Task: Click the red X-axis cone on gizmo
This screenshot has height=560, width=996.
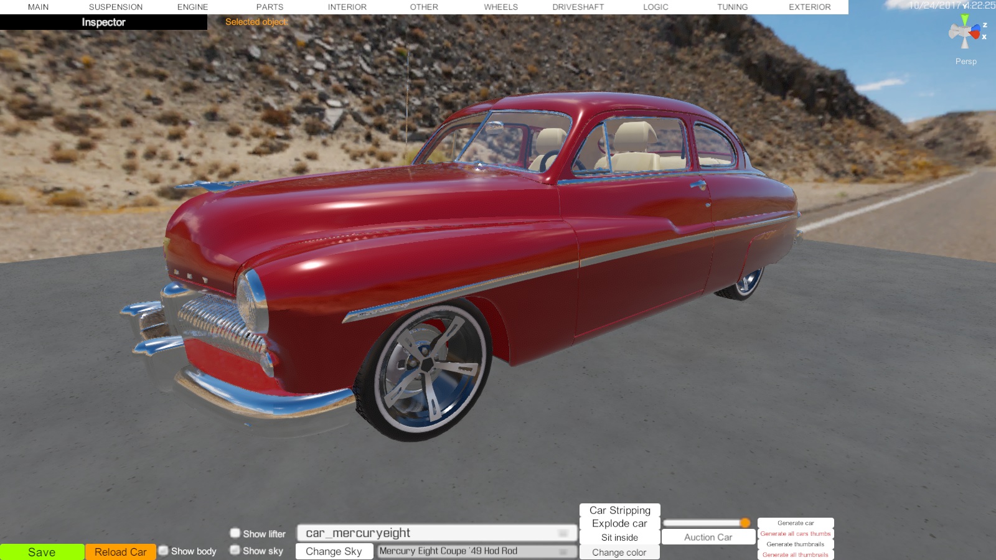Action: pos(975,33)
